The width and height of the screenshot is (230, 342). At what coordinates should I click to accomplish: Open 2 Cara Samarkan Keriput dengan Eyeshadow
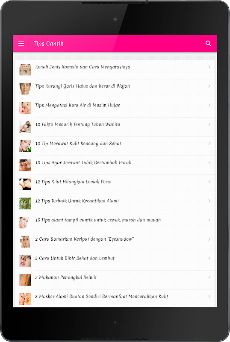(115, 242)
